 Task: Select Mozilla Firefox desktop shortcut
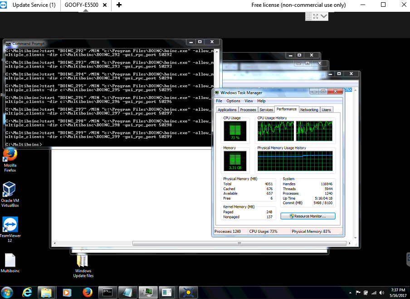click(x=10, y=160)
